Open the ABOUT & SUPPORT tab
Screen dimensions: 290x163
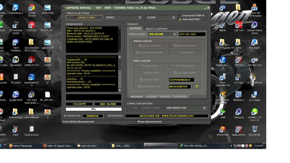point(156,29)
